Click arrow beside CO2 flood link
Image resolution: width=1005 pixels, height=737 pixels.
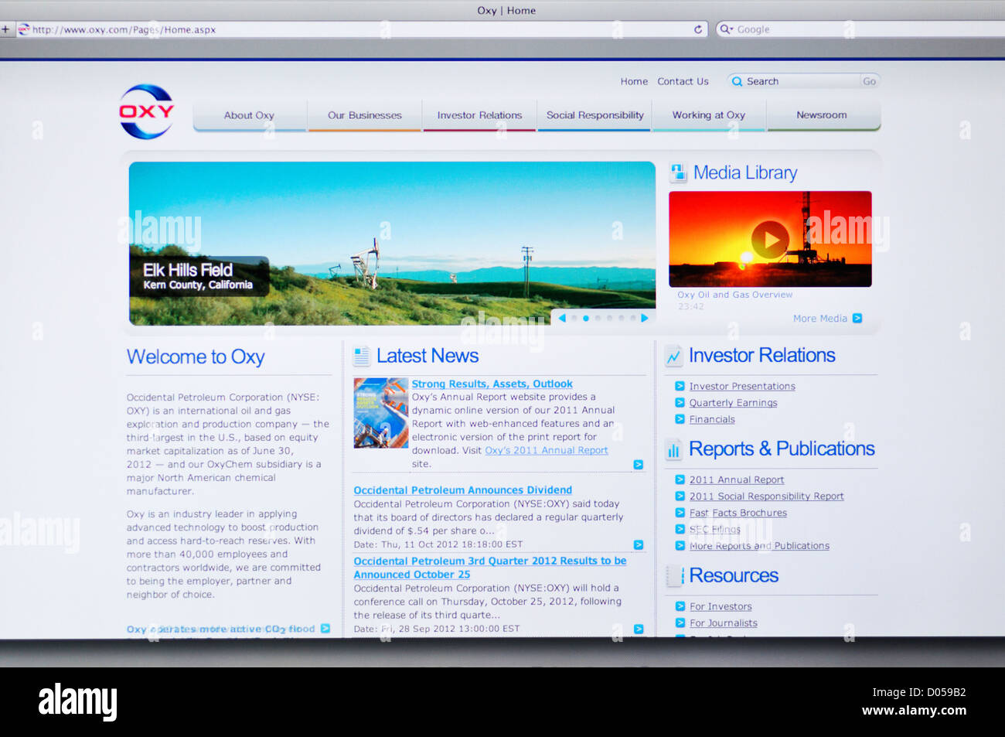[x=325, y=629]
